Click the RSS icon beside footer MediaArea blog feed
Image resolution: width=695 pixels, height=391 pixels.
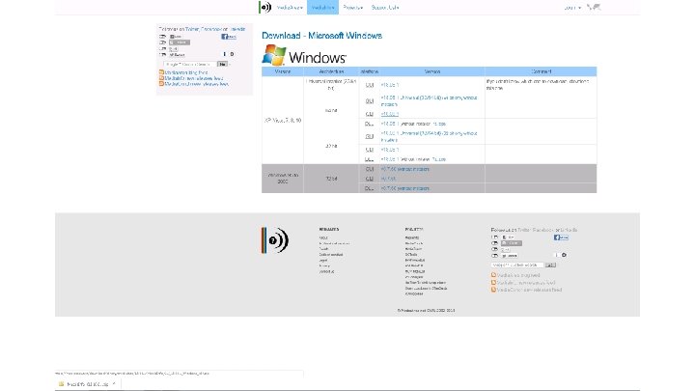493,275
